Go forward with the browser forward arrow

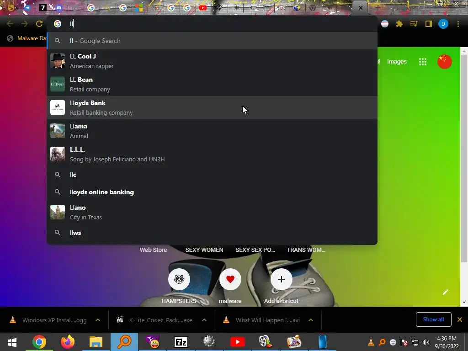[25, 24]
